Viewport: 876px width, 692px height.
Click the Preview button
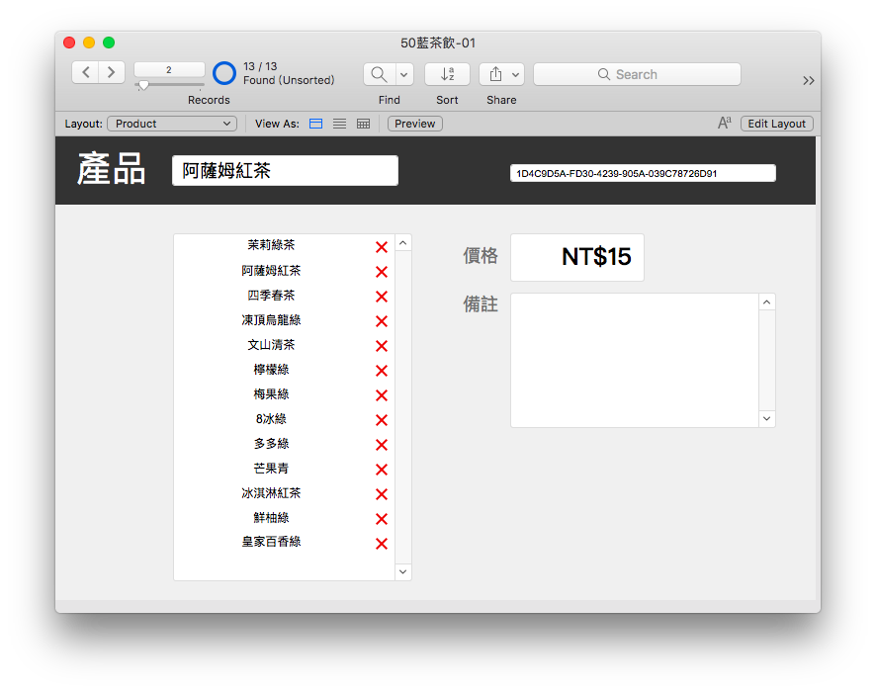point(415,124)
